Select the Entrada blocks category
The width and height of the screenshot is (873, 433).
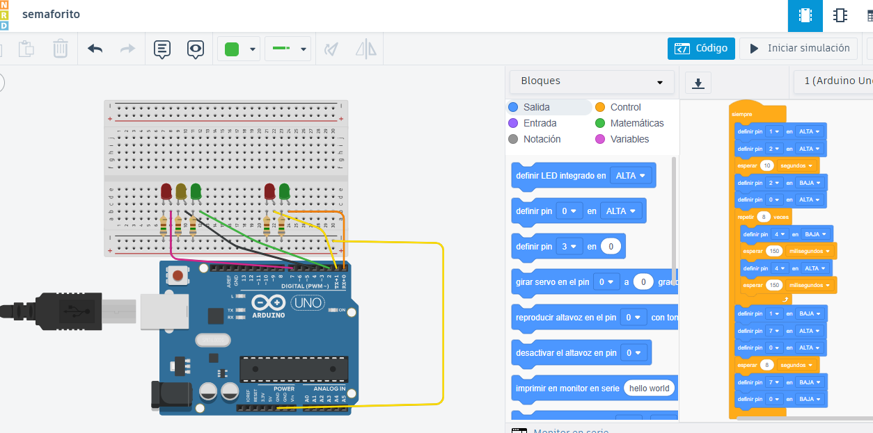click(533, 123)
